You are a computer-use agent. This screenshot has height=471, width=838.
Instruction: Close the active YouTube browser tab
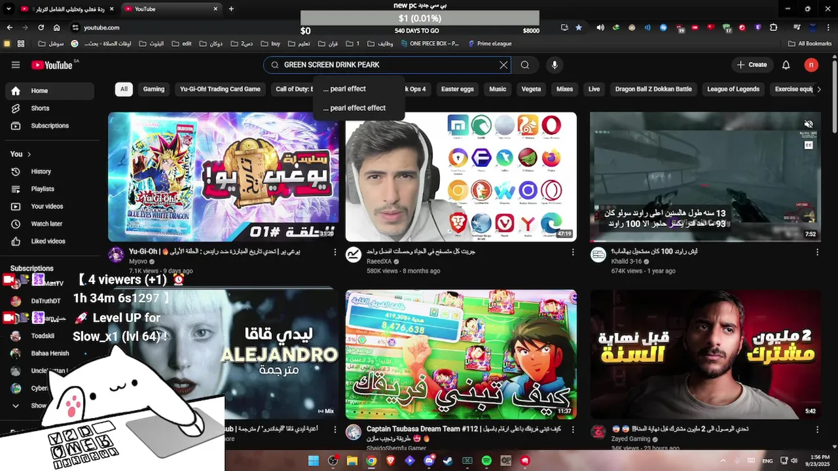215,9
